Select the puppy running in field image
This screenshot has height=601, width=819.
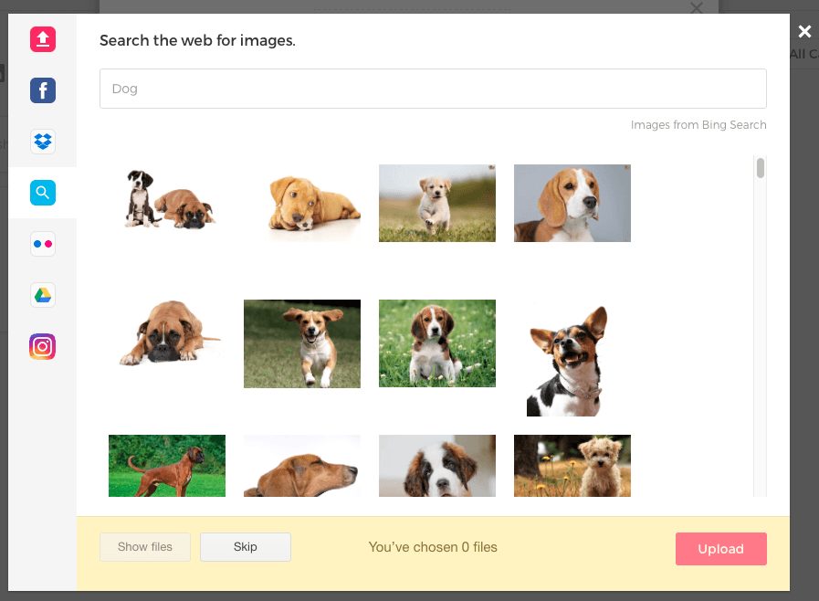pyautogui.click(x=436, y=203)
